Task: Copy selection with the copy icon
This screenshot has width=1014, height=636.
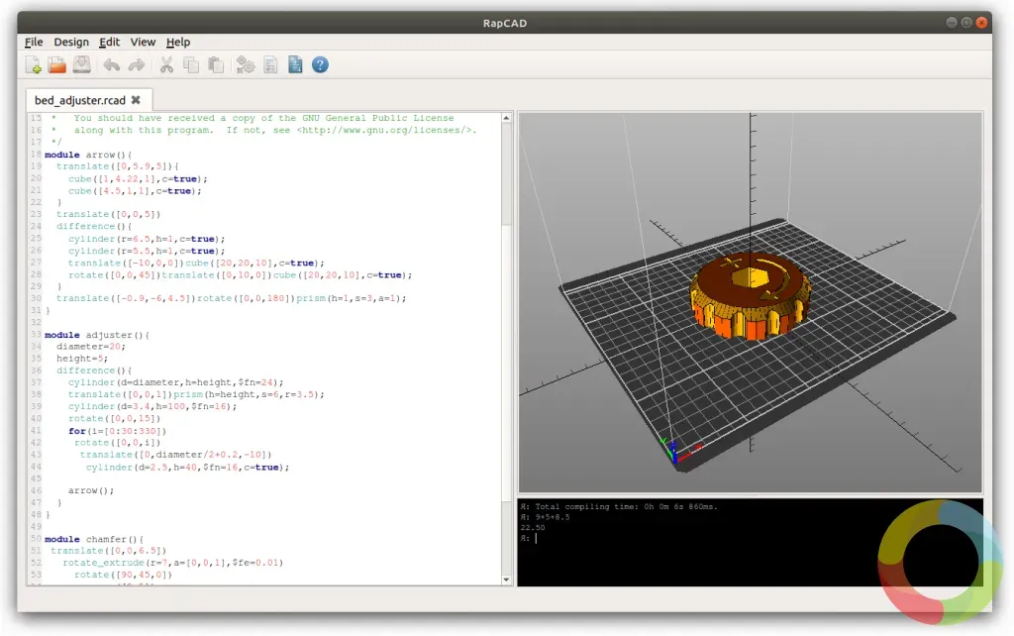Action: 191,64
